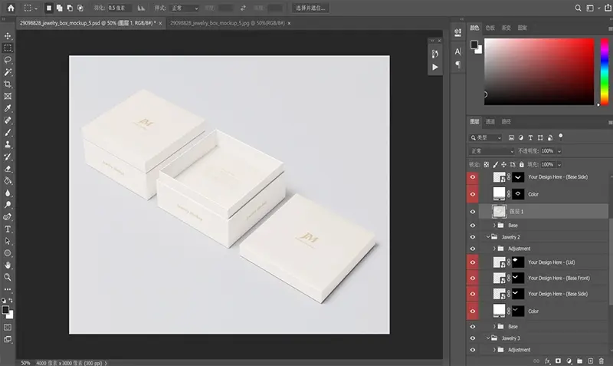Select the Brush tool
The image size is (613, 366).
click(8, 132)
